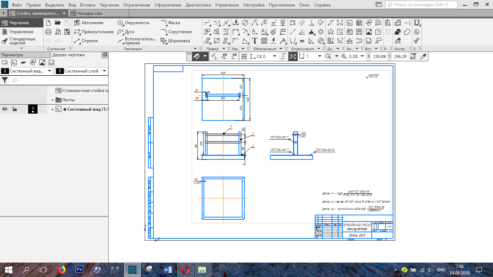The width and height of the screenshot is (493, 277).
Task: Toggle the lock on Системный вид
Action: pyautogui.click(x=14, y=109)
